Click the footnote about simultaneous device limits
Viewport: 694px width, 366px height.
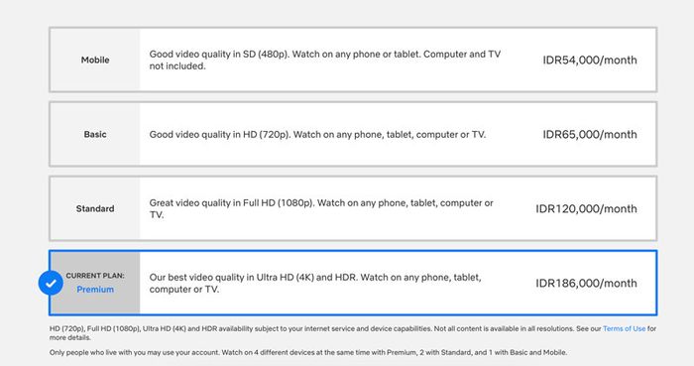pos(308,353)
